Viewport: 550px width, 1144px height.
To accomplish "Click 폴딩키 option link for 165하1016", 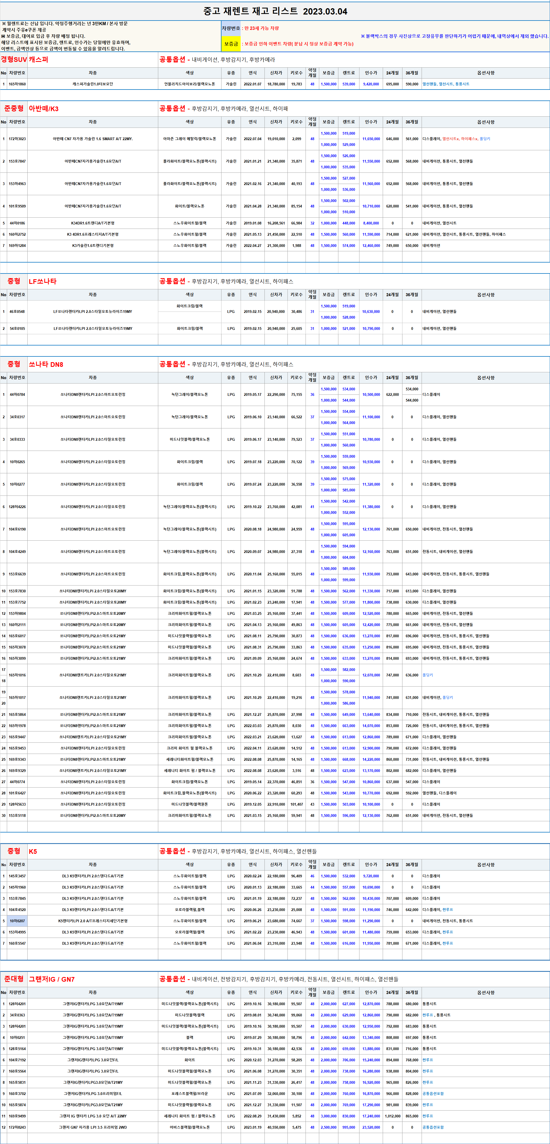I will coord(427,675).
